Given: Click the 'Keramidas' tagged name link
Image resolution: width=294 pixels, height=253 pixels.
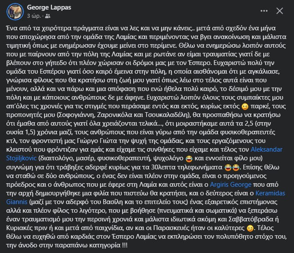Looking at the screenshot, I should (270, 193).
